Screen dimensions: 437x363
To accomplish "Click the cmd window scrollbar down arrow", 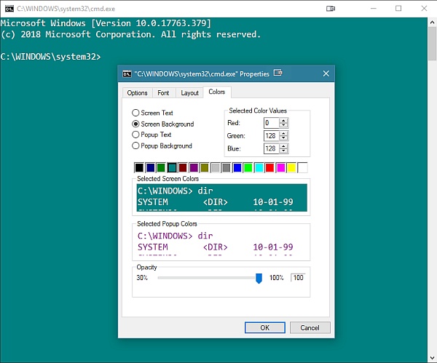I will click(432, 358).
